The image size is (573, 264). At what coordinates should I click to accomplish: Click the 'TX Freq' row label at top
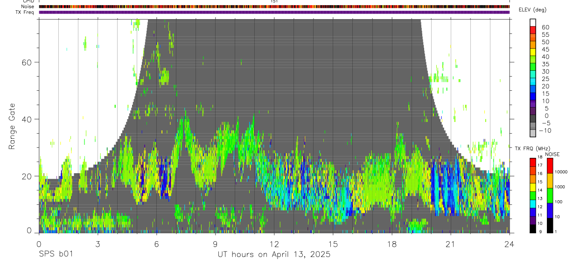click(x=24, y=12)
